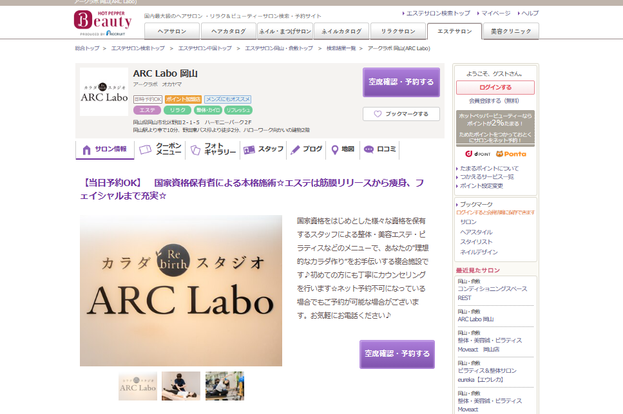Click the Ponta logo

(x=511, y=154)
